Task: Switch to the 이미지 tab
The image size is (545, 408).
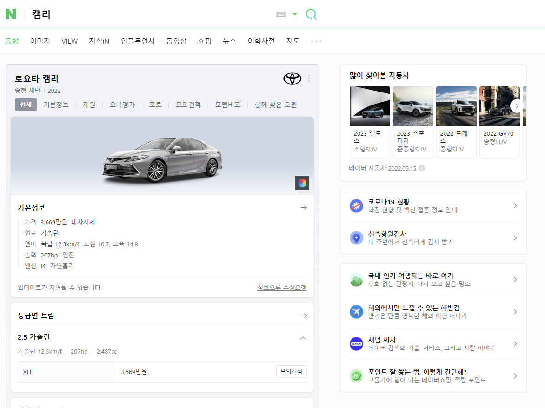Action: (x=40, y=41)
